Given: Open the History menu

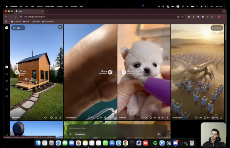Looking at the screenshot, I should (x=40, y=6).
